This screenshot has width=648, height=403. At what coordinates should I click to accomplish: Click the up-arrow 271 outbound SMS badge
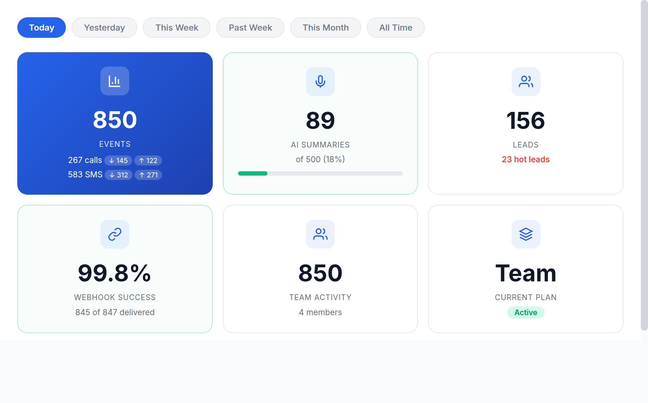[x=148, y=175]
